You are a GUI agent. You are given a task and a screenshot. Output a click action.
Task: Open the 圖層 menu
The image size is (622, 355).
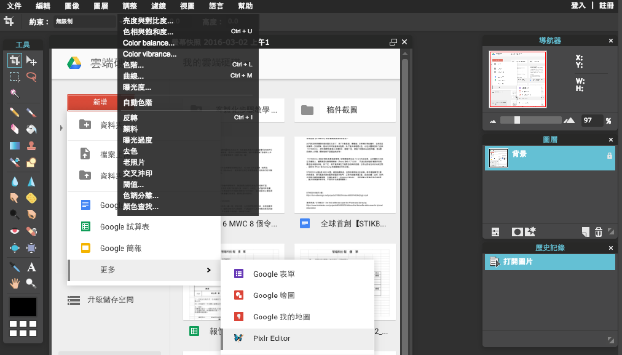101,6
